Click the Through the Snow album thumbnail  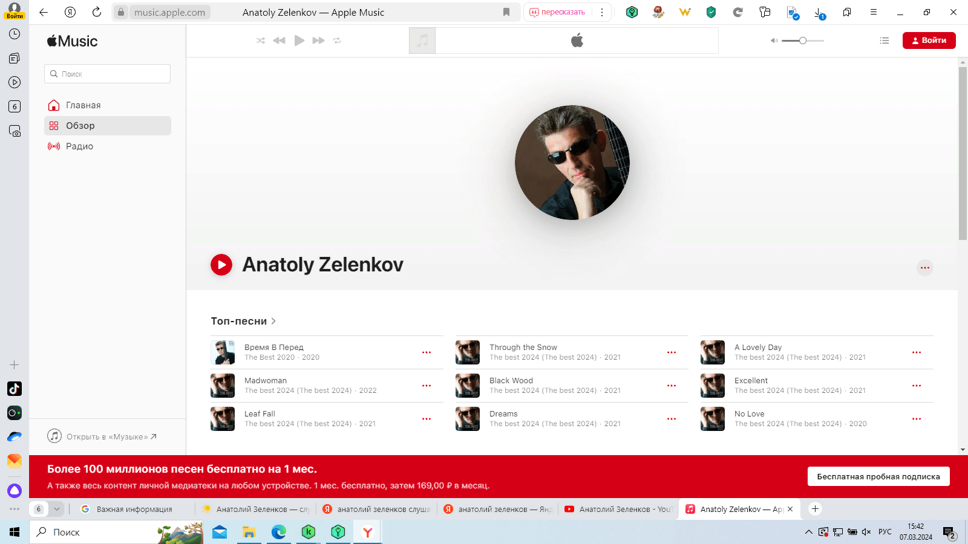(468, 352)
